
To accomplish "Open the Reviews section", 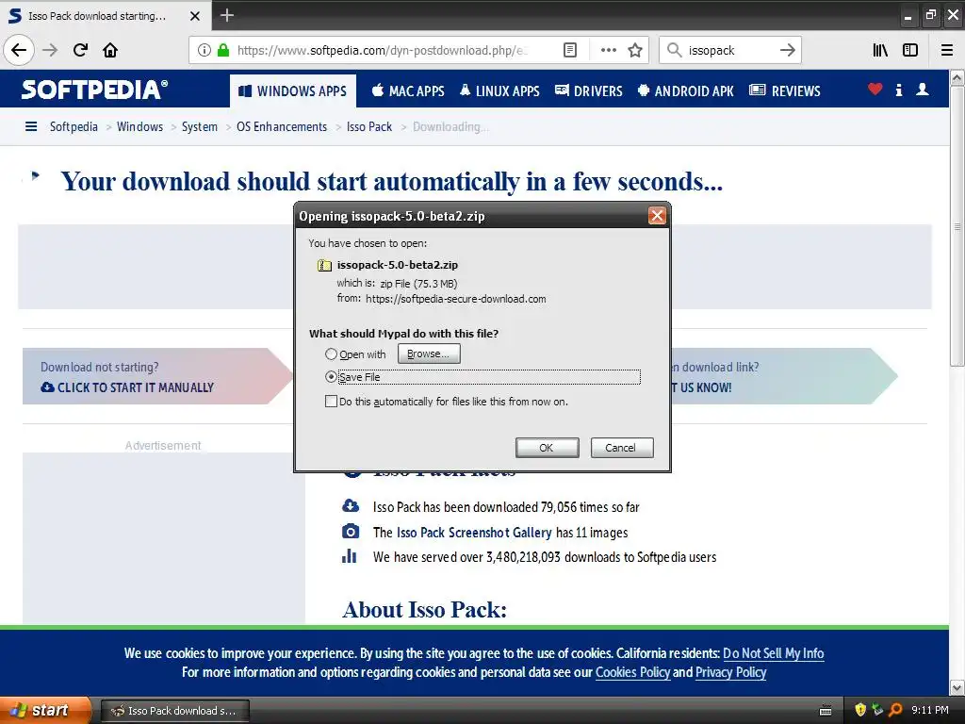I will coord(785,91).
